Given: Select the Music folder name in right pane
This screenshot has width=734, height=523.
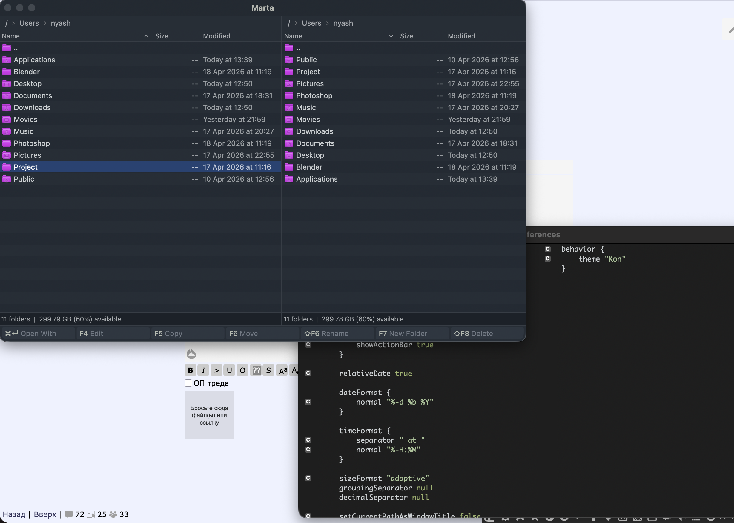Looking at the screenshot, I should tap(306, 108).
